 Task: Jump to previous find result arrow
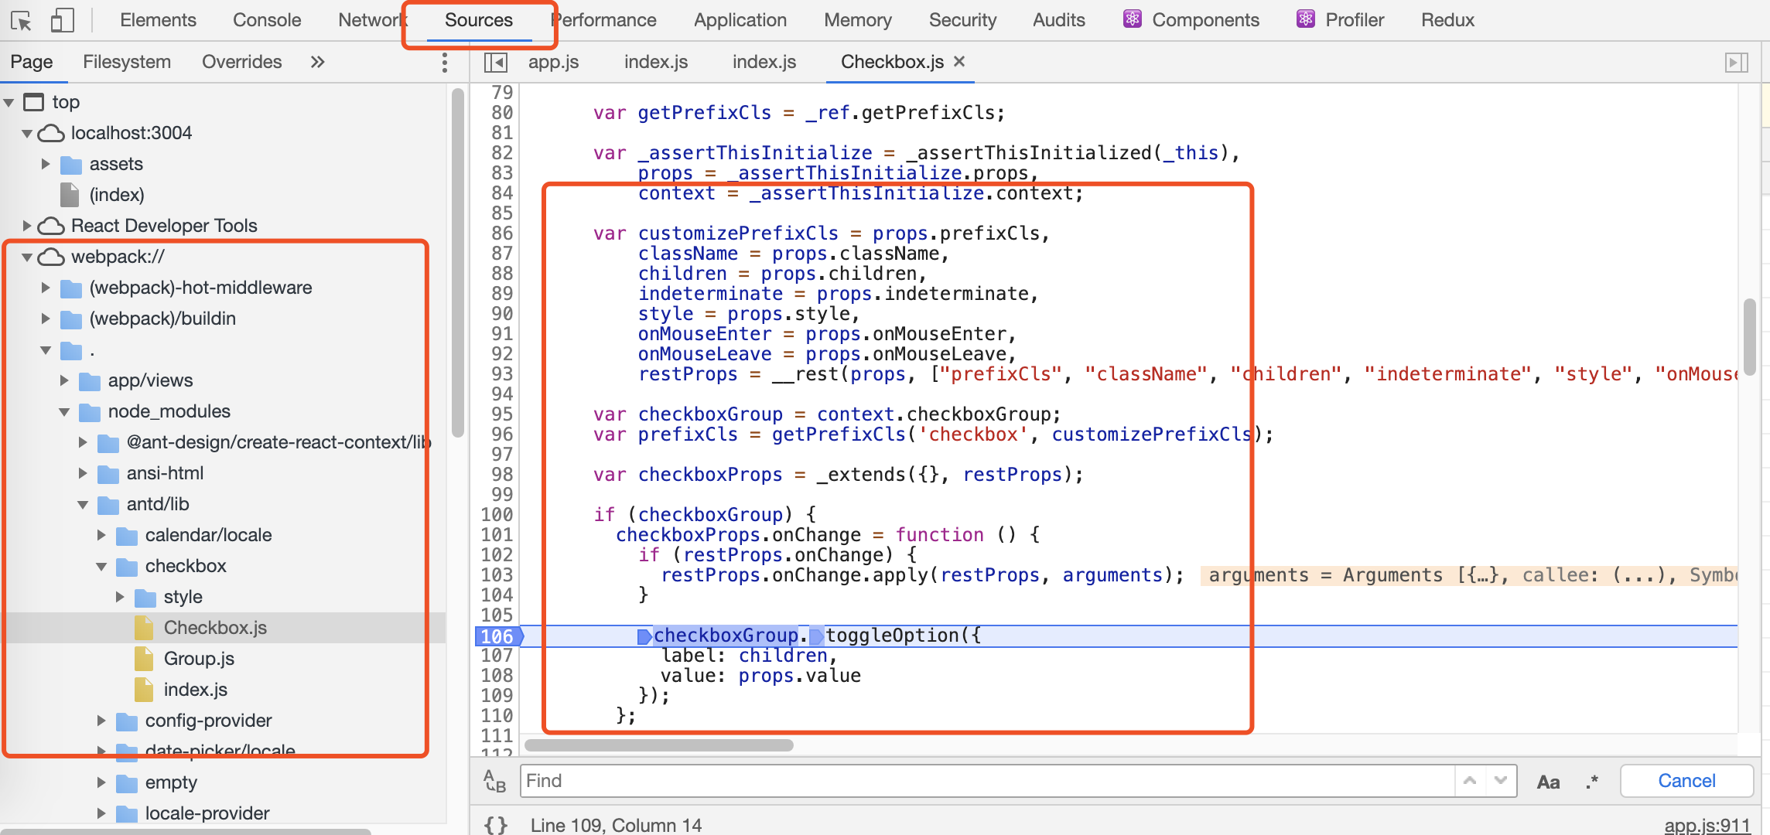[x=1470, y=781]
